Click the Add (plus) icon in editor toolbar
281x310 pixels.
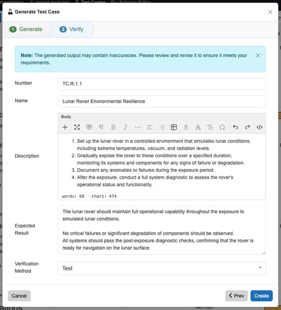65,127
